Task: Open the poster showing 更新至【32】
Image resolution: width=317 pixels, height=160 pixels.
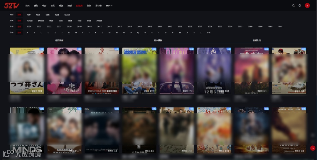Action: pyautogui.click(x=214, y=130)
